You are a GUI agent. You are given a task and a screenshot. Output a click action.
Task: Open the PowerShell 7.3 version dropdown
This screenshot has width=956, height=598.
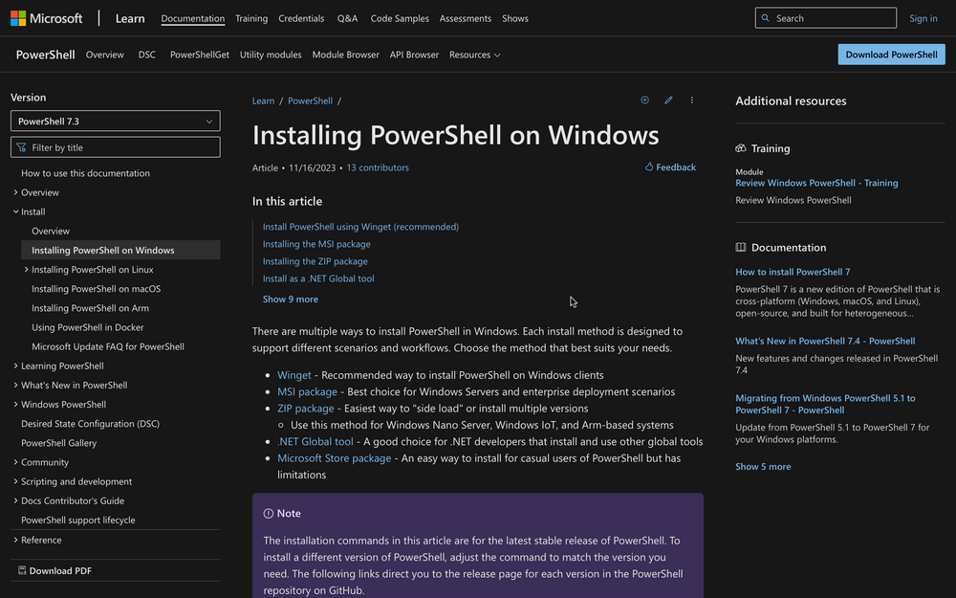click(x=115, y=121)
